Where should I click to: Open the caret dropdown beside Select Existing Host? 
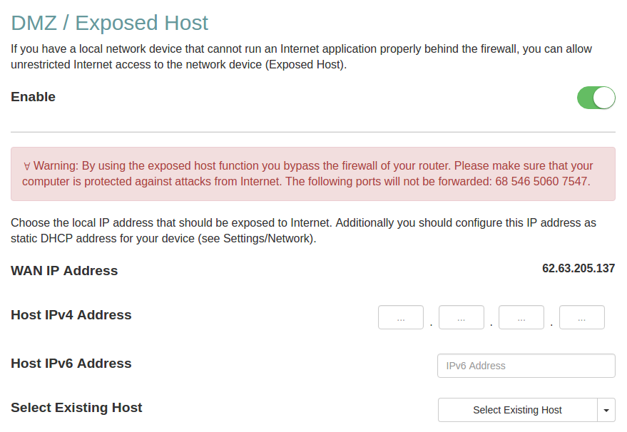606,410
